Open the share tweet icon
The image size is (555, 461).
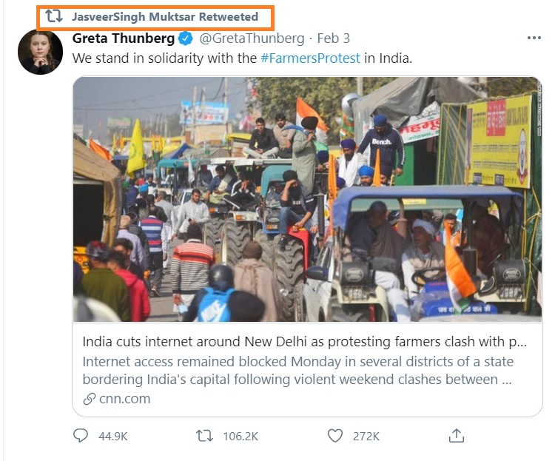pyautogui.click(x=457, y=435)
